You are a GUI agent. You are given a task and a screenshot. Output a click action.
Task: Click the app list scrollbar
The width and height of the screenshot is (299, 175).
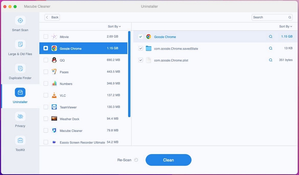129,74
